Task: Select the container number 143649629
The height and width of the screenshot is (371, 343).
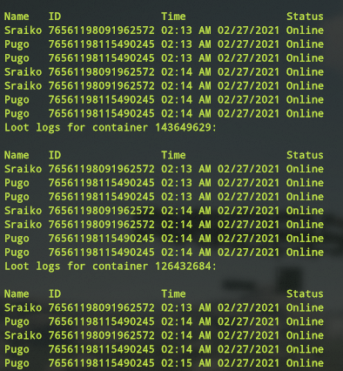Action: pyautogui.click(x=185, y=127)
